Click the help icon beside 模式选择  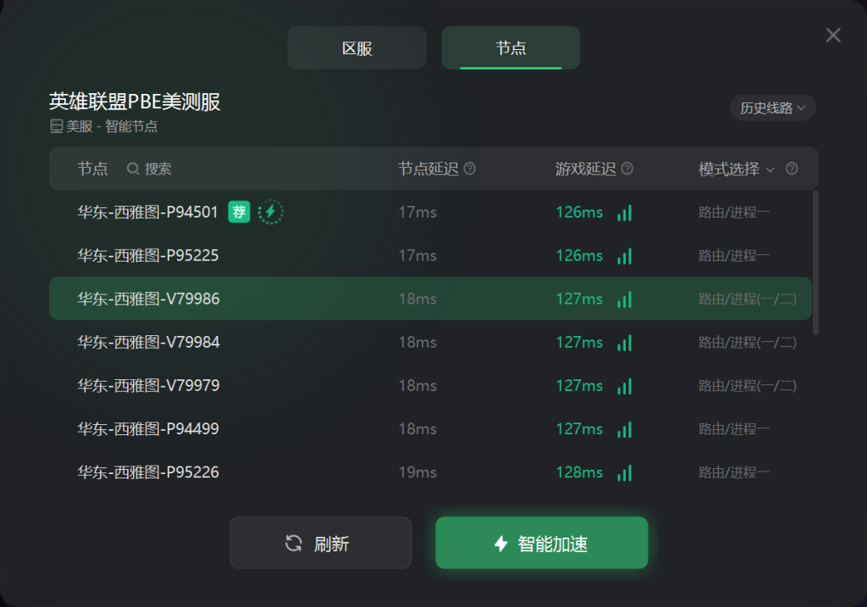click(x=792, y=168)
